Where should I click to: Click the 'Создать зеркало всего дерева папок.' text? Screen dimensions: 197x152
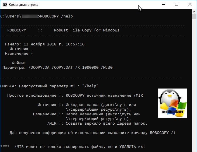pos(106,123)
